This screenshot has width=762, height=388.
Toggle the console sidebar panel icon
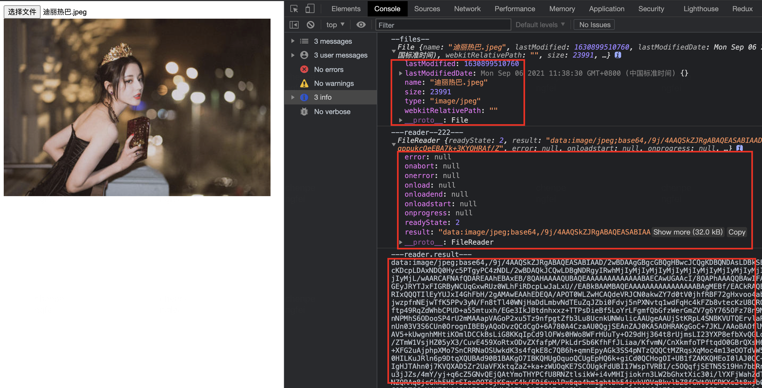tap(294, 25)
